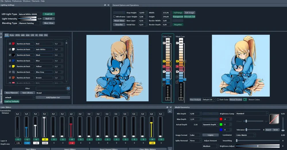Float the Color Sliders panel
This screenshot has width=287, height=150.
167,107
